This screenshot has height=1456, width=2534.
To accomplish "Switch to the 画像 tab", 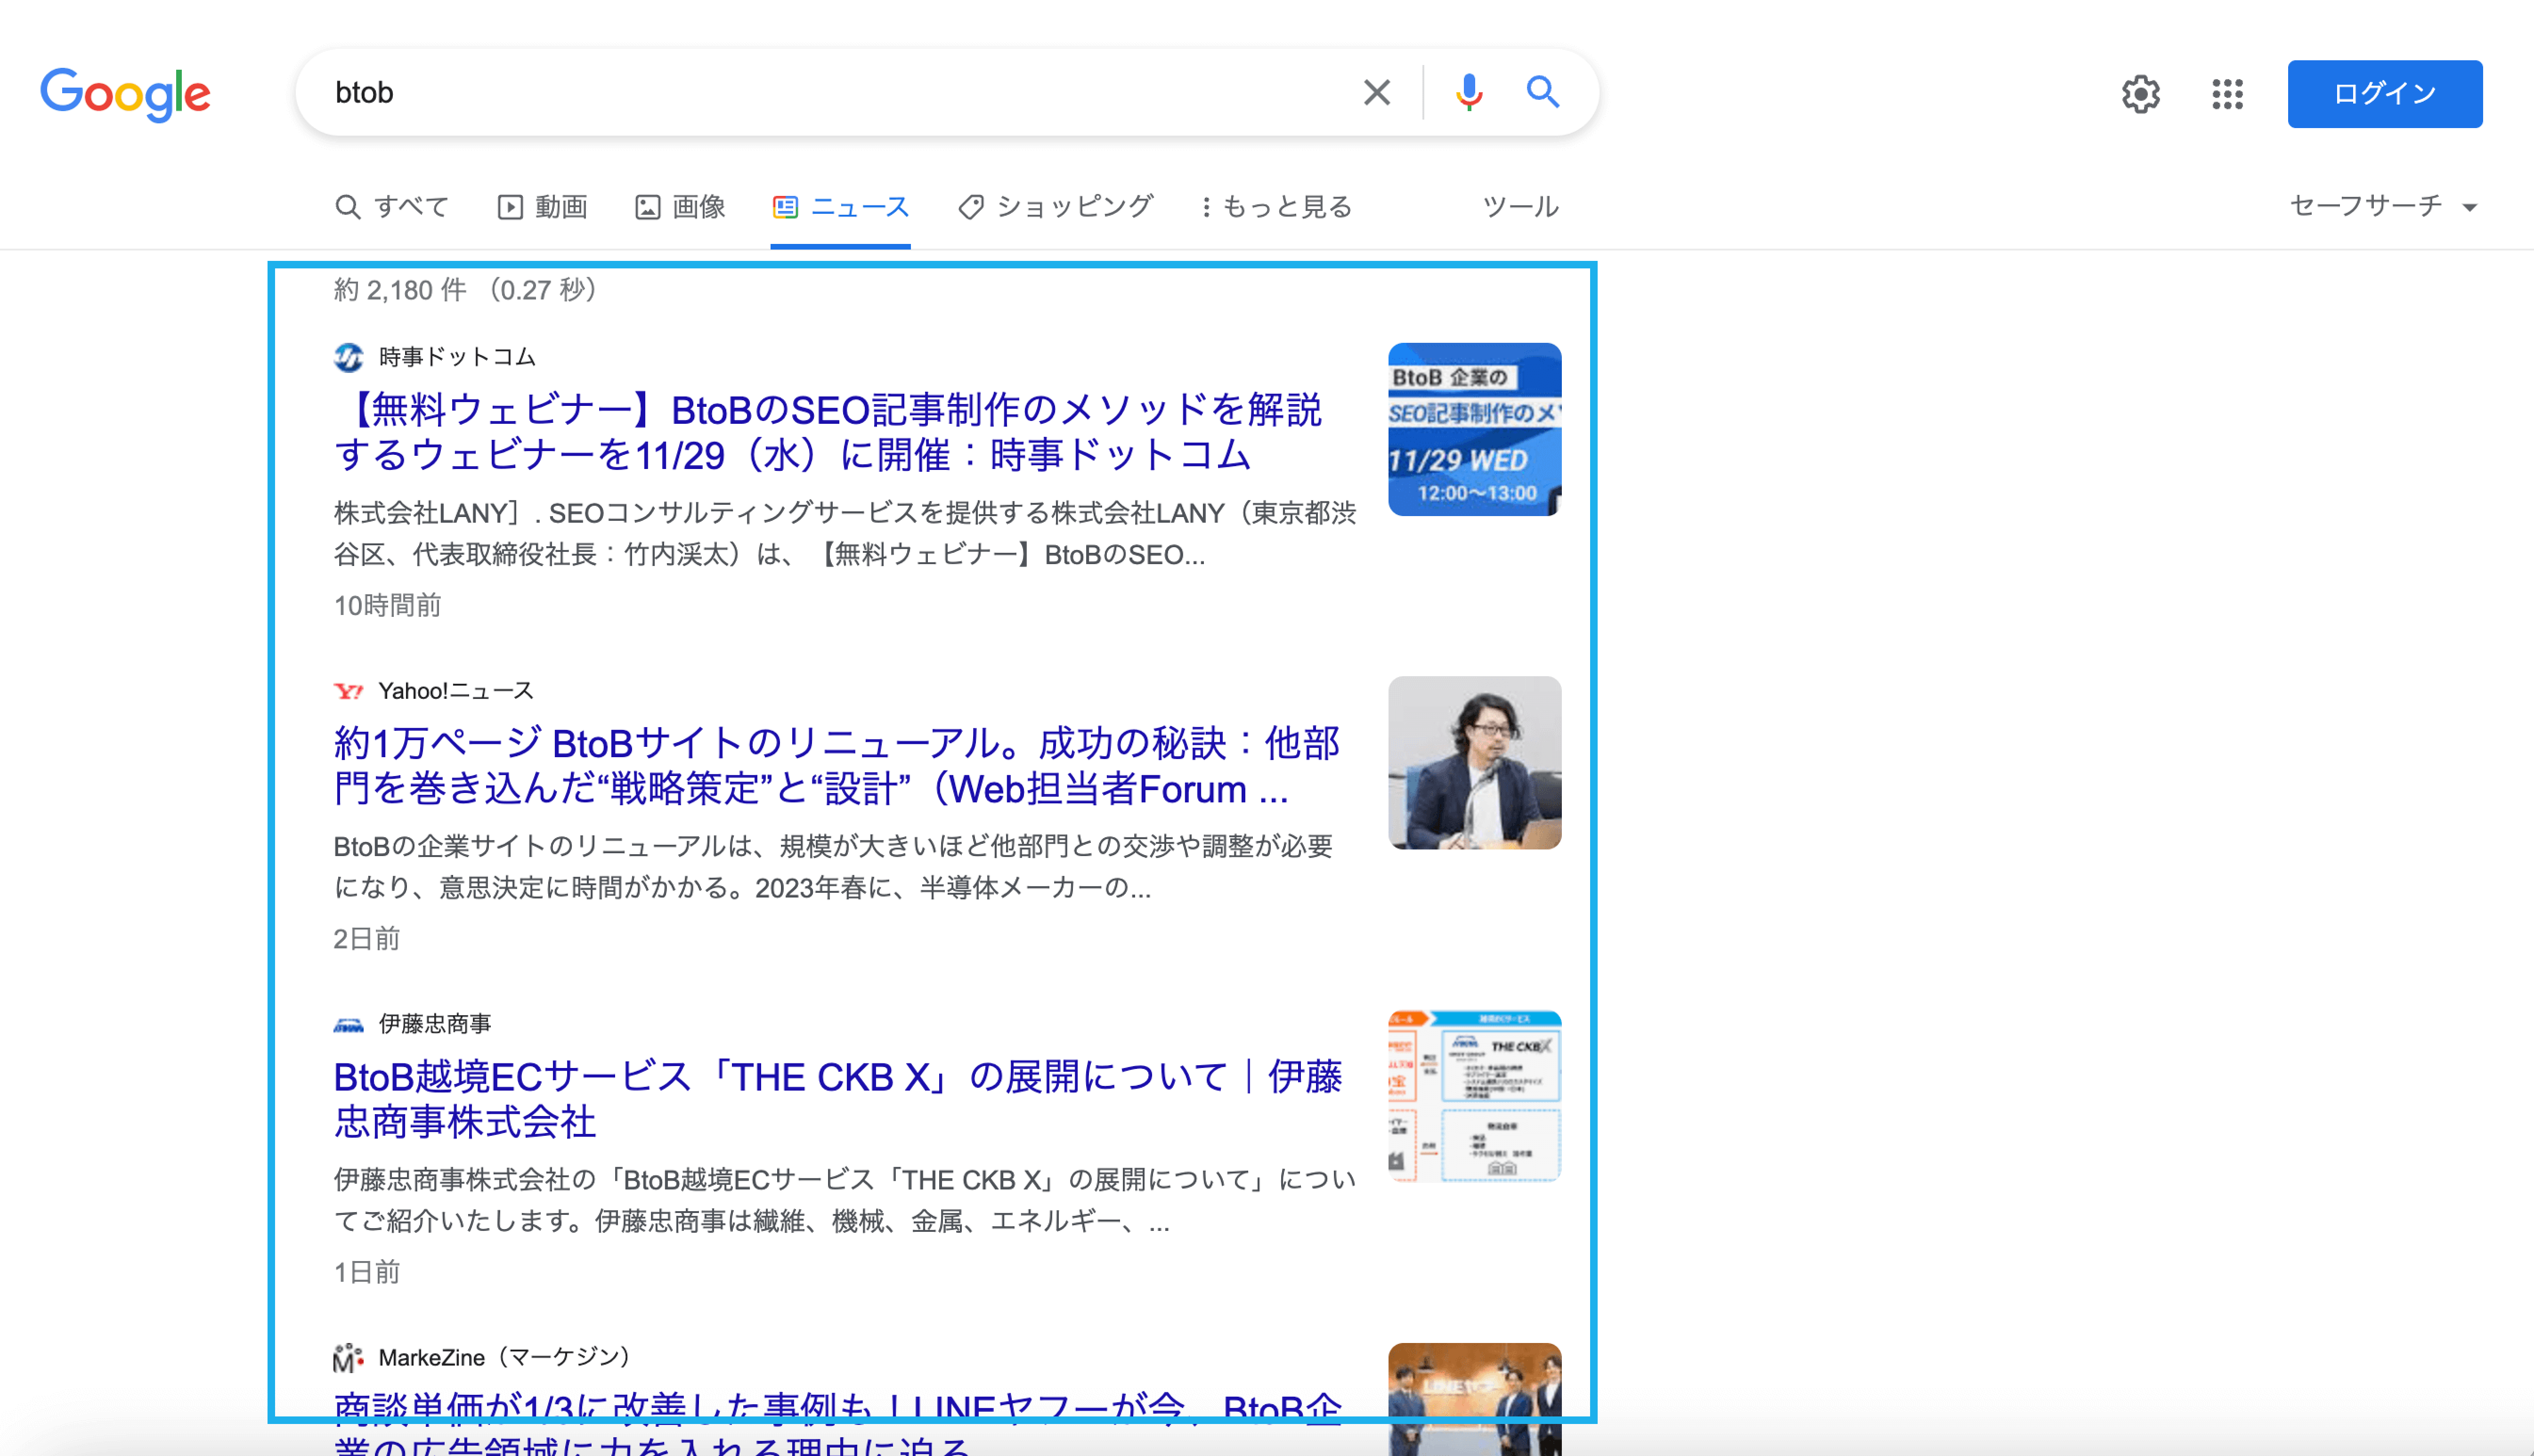I will tap(680, 207).
